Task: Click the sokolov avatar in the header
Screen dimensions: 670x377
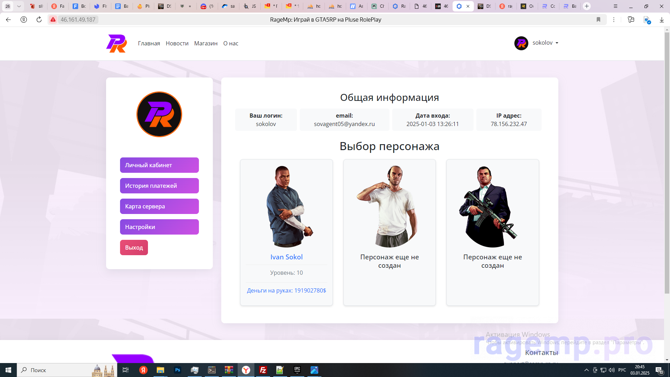Action: click(521, 43)
